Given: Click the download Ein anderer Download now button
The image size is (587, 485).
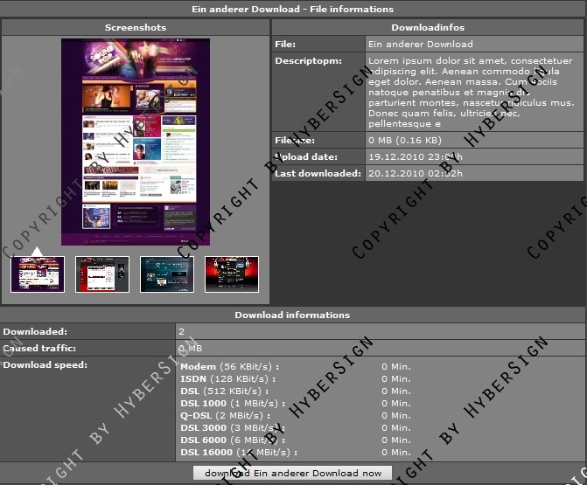Looking at the screenshot, I should (x=292, y=473).
